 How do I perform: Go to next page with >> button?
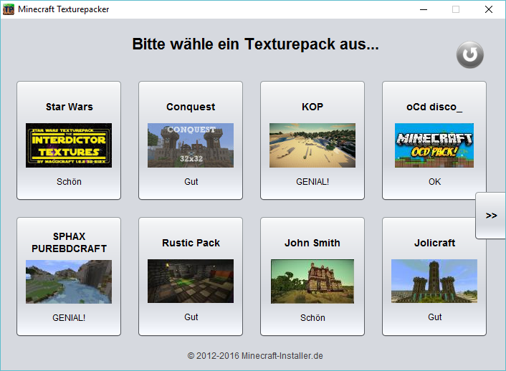[491, 216]
